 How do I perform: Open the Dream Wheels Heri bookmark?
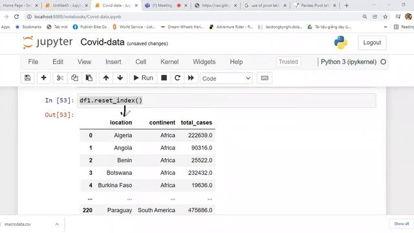point(182,27)
